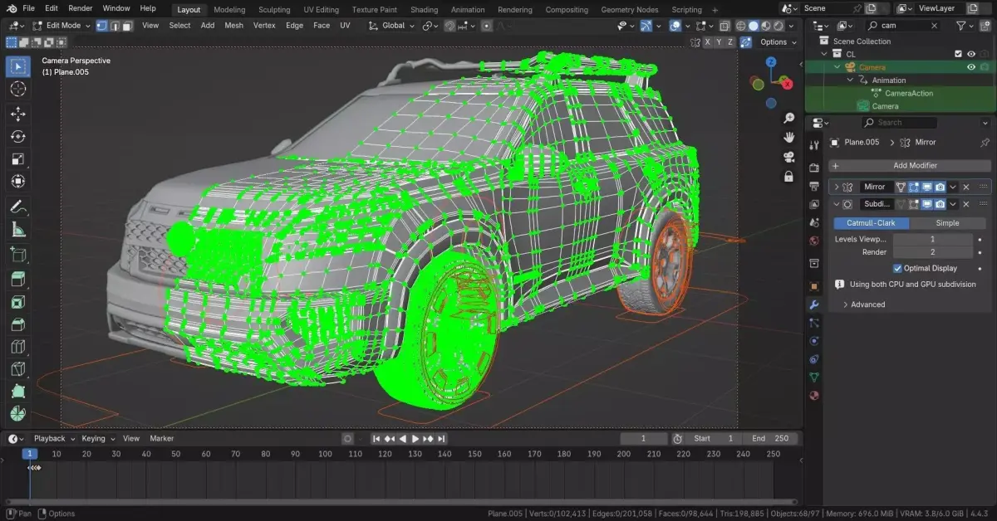This screenshot has width=997, height=521.
Task: Expand the Advanced subdivision panel
Action: (863, 304)
